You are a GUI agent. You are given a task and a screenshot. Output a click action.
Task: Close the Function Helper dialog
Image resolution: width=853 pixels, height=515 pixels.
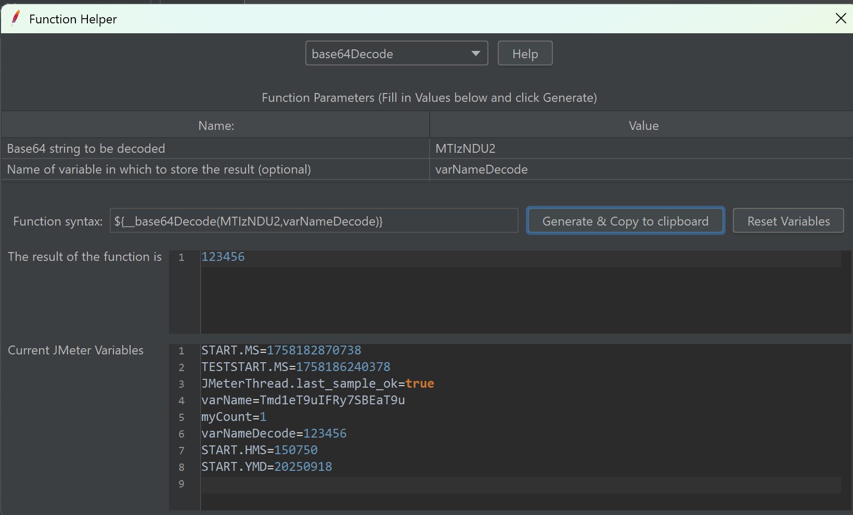pos(841,19)
